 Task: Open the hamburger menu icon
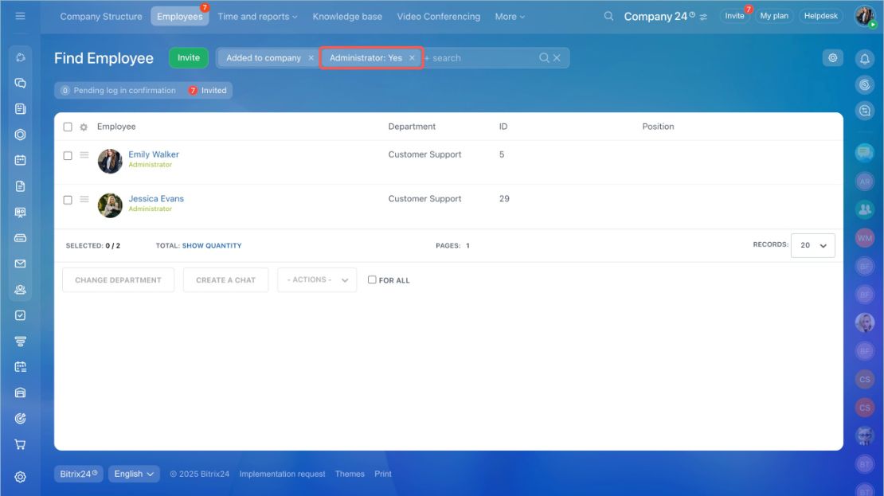[x=20, y=16]
